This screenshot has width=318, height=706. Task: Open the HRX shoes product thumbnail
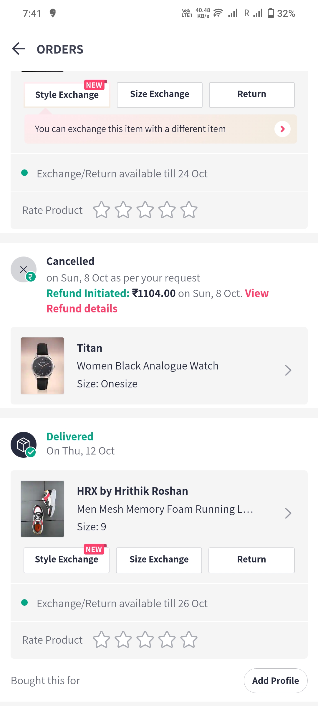click(42, 509)
